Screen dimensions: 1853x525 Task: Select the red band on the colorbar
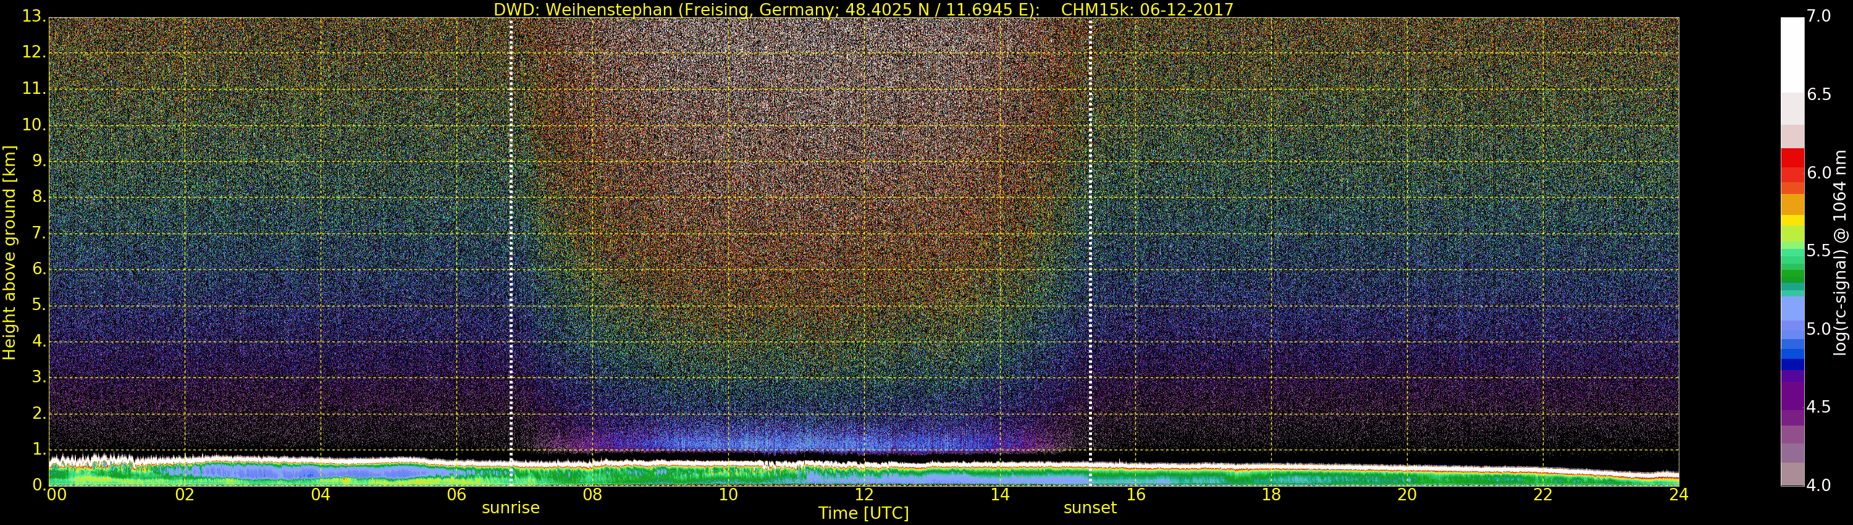1792,158
